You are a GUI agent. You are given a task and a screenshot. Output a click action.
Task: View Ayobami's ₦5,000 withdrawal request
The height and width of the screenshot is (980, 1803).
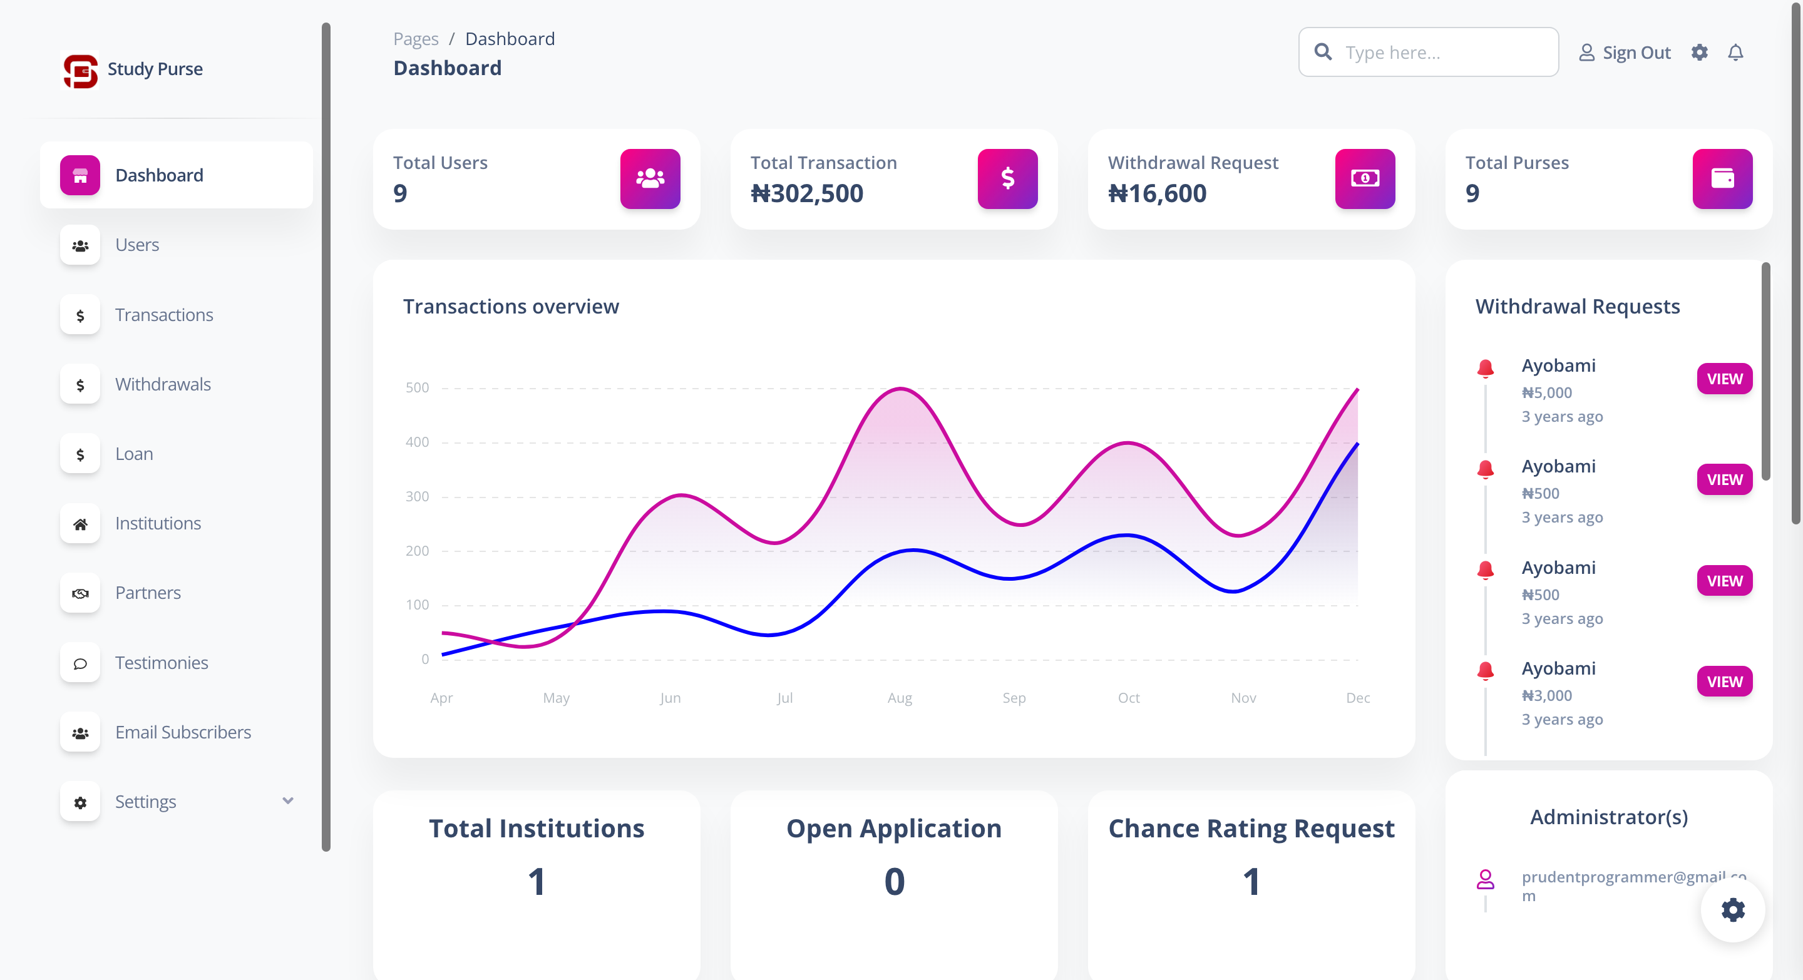point(1723,379)
